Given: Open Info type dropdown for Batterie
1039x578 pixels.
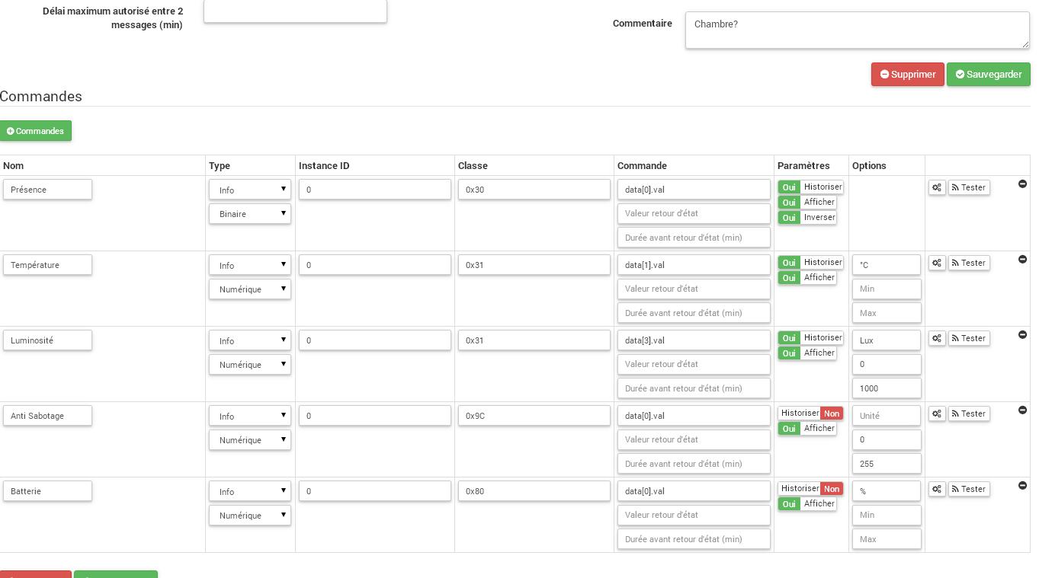Looking at the screenshot, I should (250, 491).
